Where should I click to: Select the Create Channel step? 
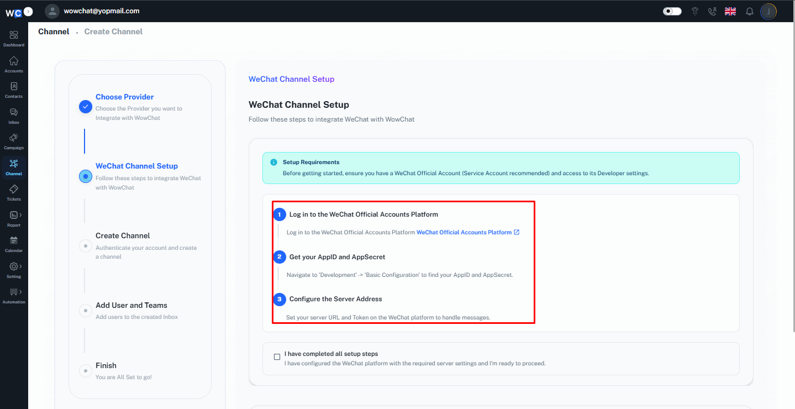(123, 235)
